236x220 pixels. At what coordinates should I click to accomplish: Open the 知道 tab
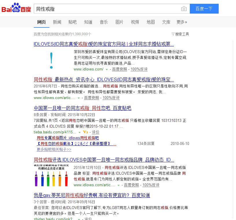click(x=88, y=22)
